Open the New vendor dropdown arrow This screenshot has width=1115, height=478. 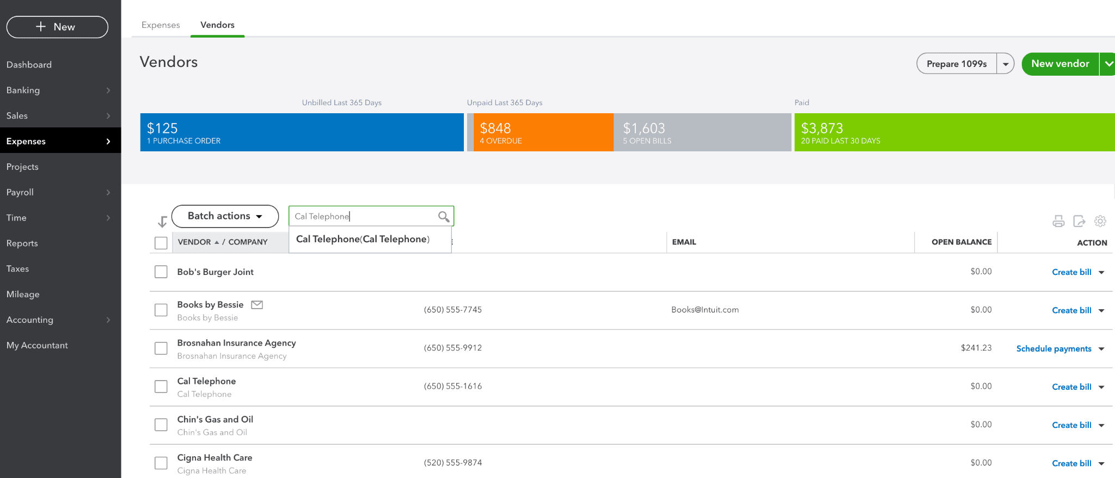tap(1107, 64)
